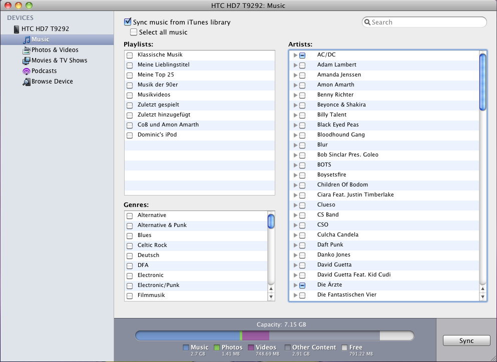Expand the AC/DC artist row

click(x=295, y=55)
